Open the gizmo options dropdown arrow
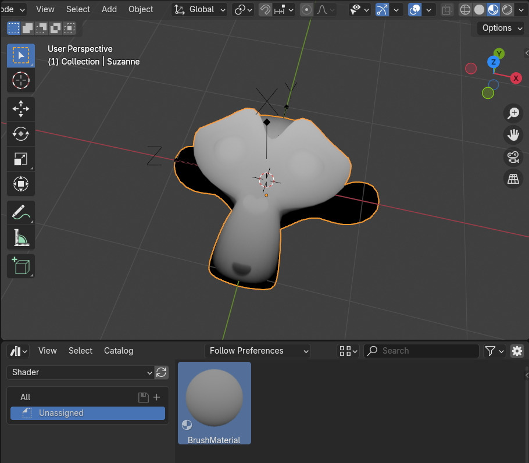 tap(396, 10)
